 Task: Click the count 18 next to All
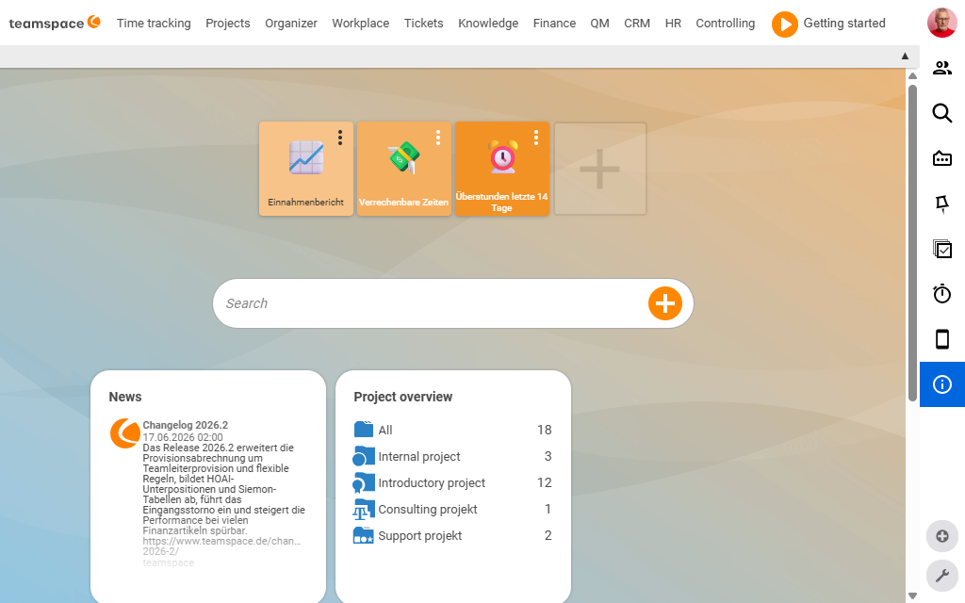pyautogui.click(x=544, y=430)
